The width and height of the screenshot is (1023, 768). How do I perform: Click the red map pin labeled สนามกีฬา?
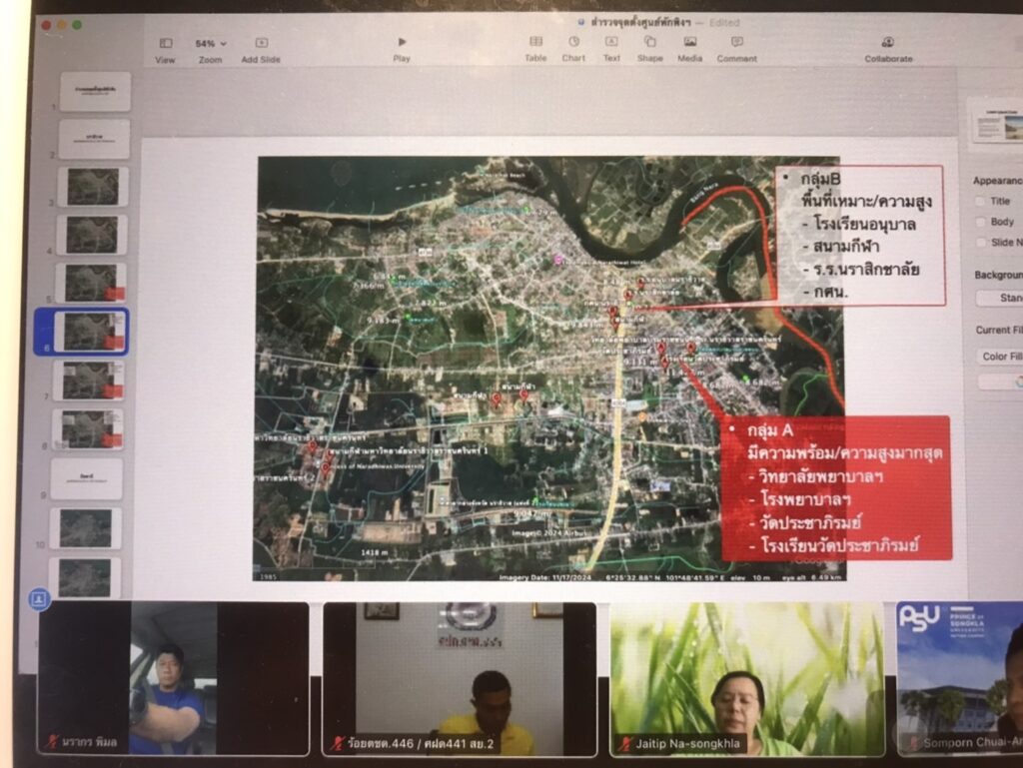point(523,395)
